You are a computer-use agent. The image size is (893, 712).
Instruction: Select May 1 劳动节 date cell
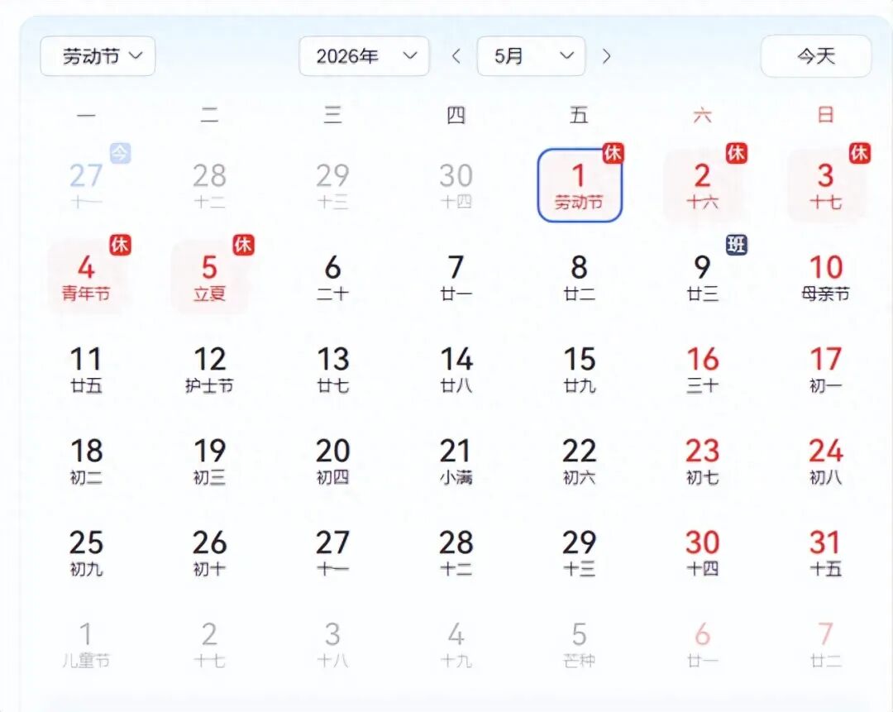click(579, 185)
